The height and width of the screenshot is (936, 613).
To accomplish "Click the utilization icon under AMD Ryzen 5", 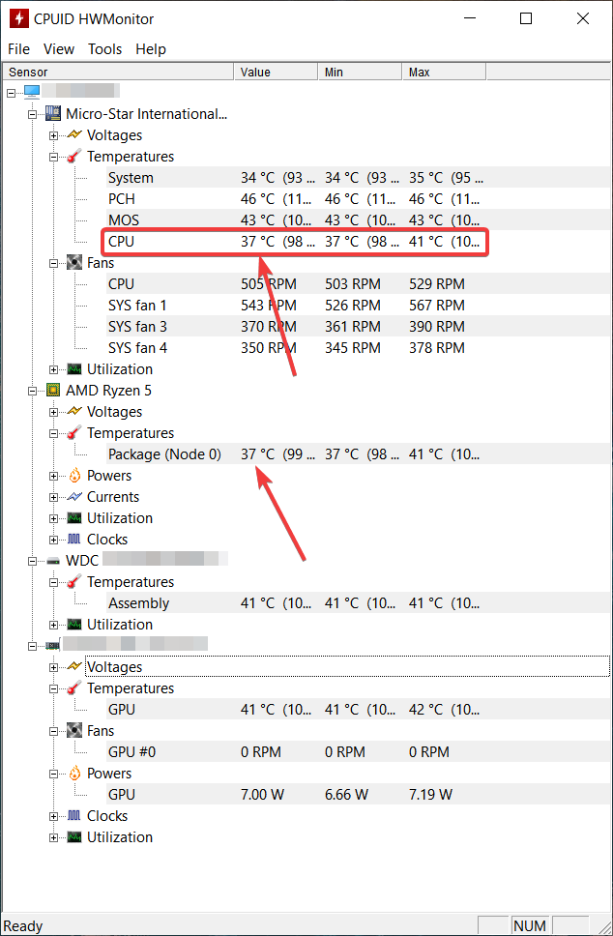I will tap(74, 517).
